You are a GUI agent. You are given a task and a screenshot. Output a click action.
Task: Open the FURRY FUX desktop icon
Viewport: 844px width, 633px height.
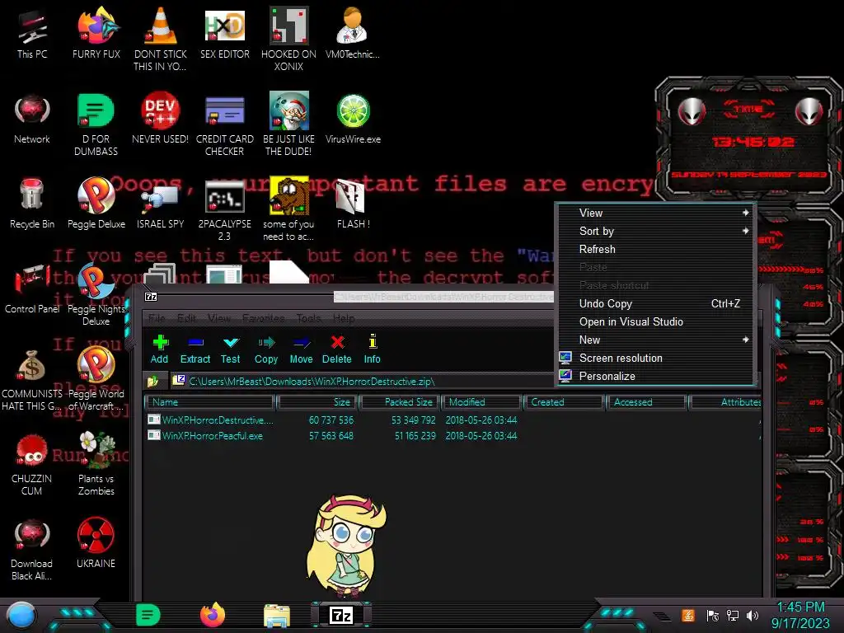(96, 33)
